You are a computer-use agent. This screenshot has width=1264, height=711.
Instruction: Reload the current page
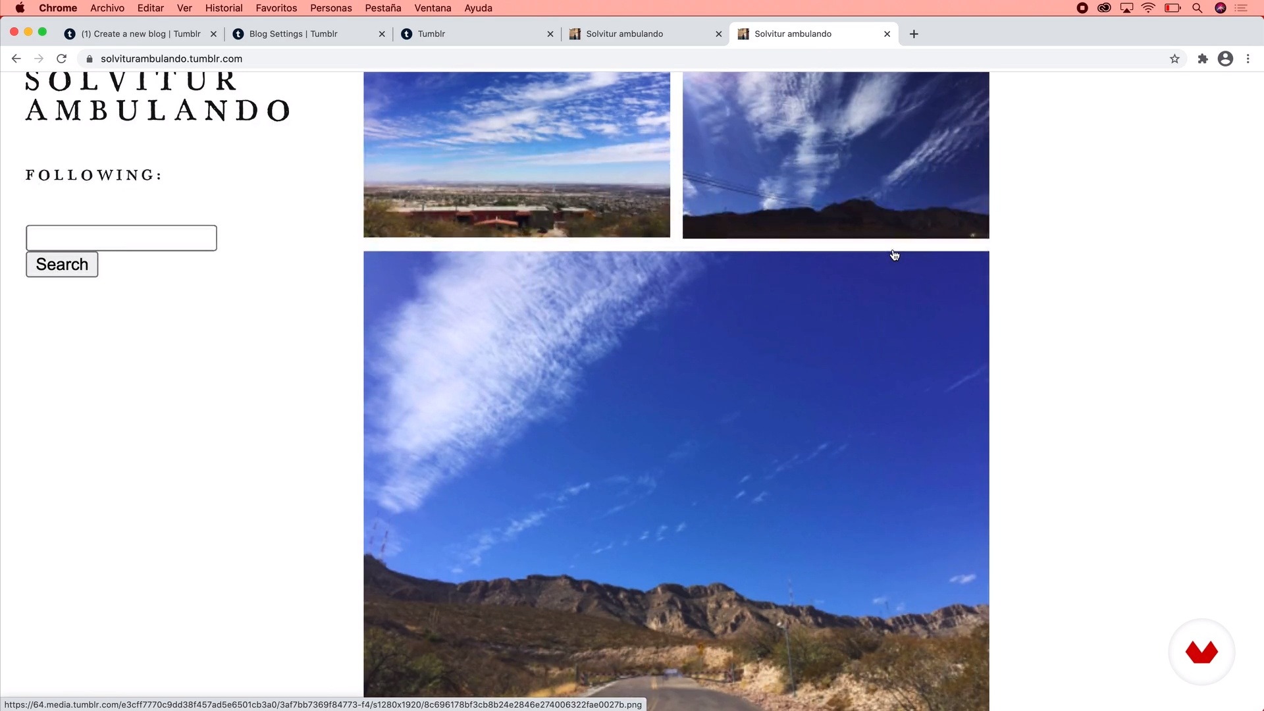pyautogui.click(x=61, y=59)
